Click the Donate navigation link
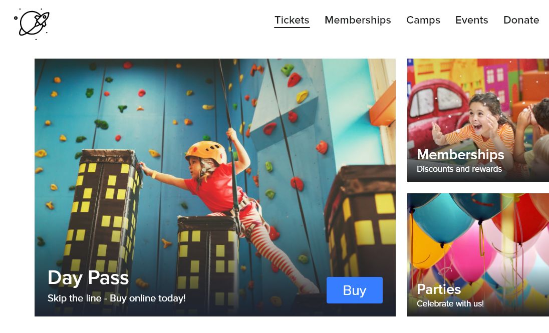 click(x=521, y=20)
